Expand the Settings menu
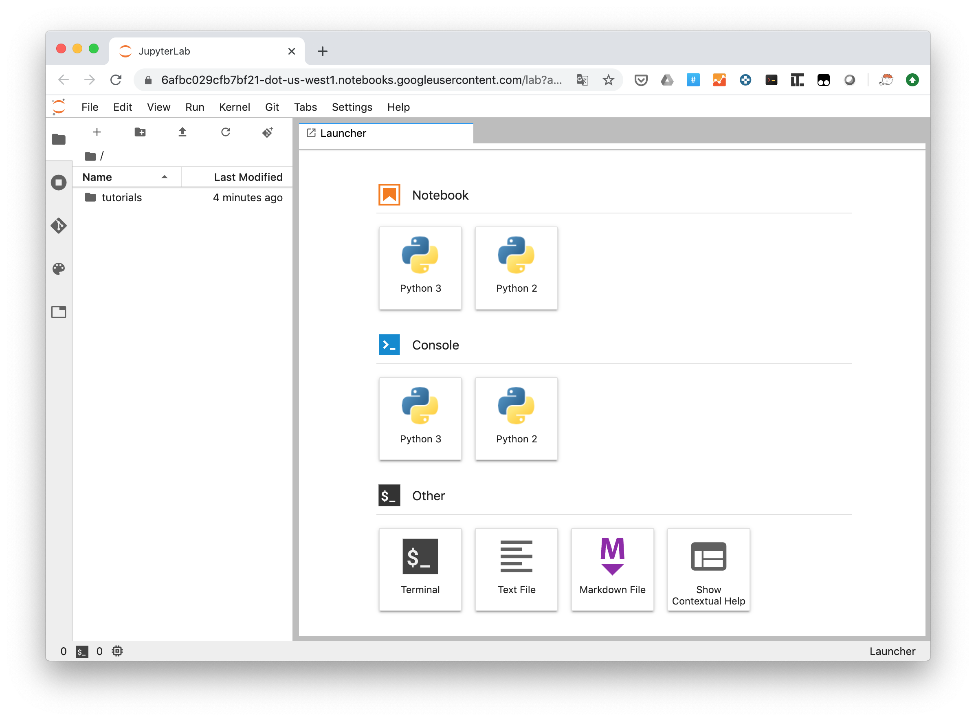Image resolution: width=976 pixels, height=721 pixels. [351, 106]
